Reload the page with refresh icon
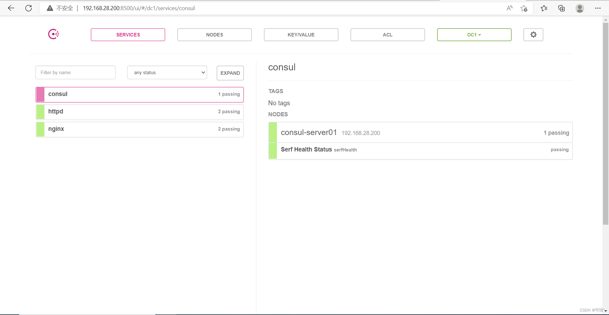The height and width of the screenshot is (315, 609). [29, 8]
